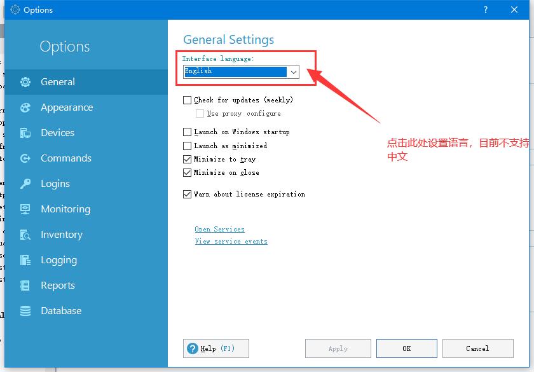Screen dimensions: 534x372
Task: Uncheck Minimize to tray
Action: [x=187, y=159]
